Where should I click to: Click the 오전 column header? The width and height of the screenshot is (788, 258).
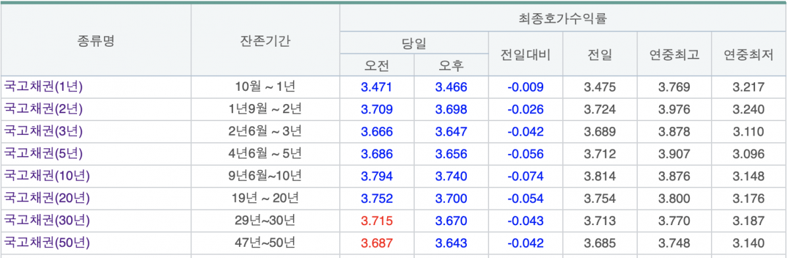377,65
